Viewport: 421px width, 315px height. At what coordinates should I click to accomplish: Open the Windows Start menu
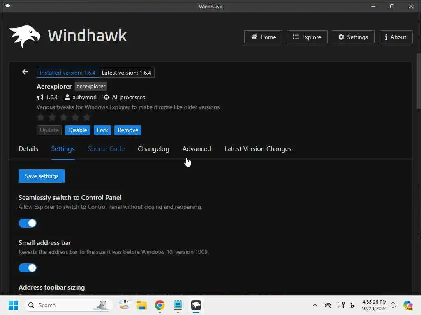click(x=13, y=305)
